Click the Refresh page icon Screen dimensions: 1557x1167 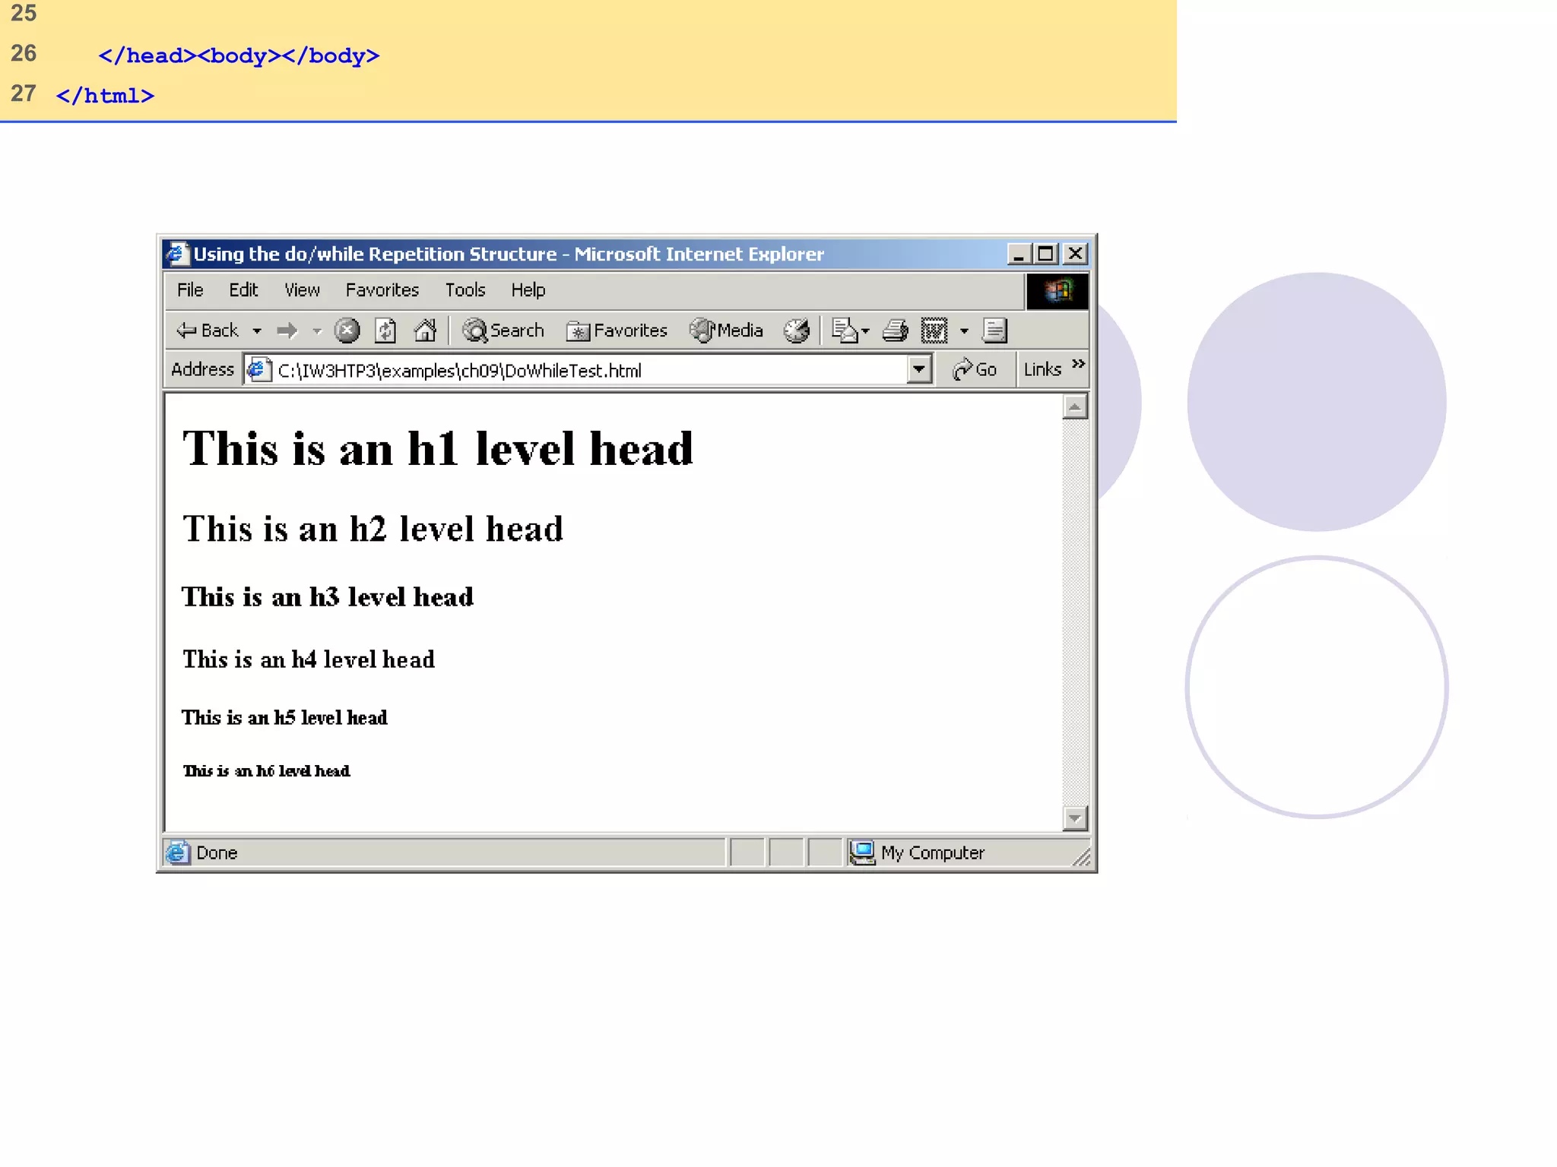pyautogui.click(x=385, y=330)
